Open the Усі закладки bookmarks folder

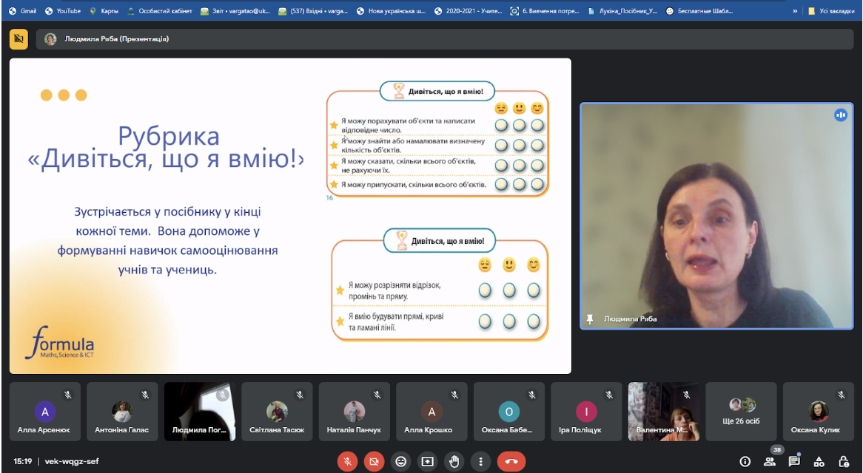[831, 11]
